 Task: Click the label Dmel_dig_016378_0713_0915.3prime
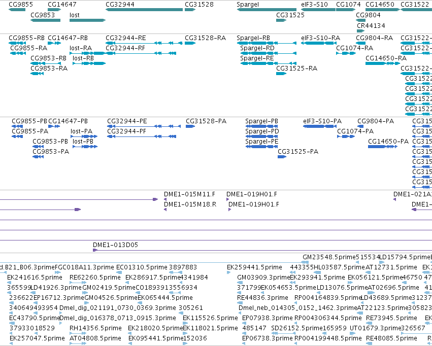pyautogui.click(x=118, y=318)
